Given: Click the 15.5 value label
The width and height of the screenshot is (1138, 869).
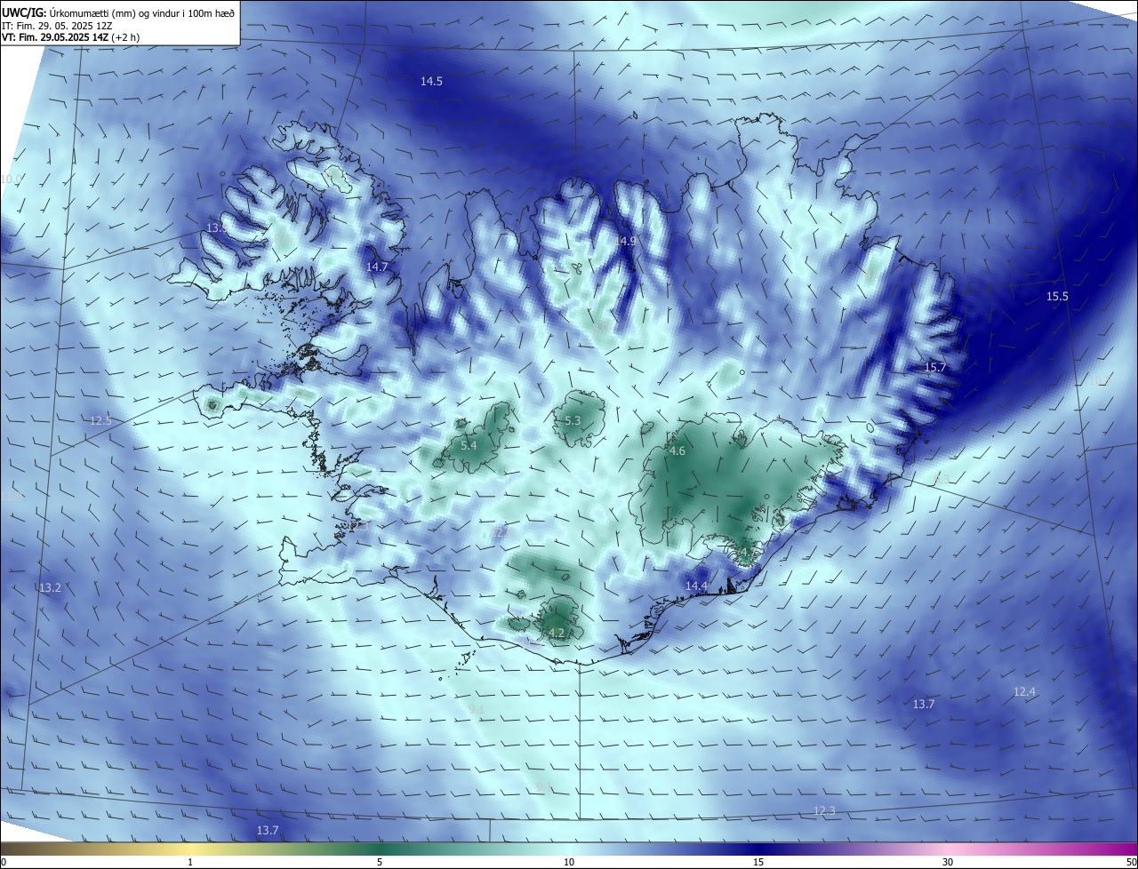Looking at the screenshot, I should [x=1057, y=296].
